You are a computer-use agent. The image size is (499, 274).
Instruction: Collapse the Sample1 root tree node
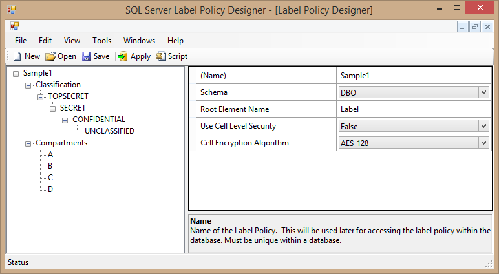pos(16,73)
